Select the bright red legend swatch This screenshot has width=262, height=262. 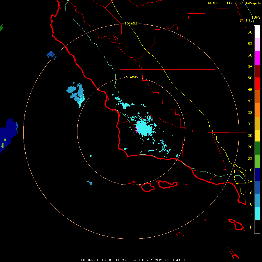(257, 84)
